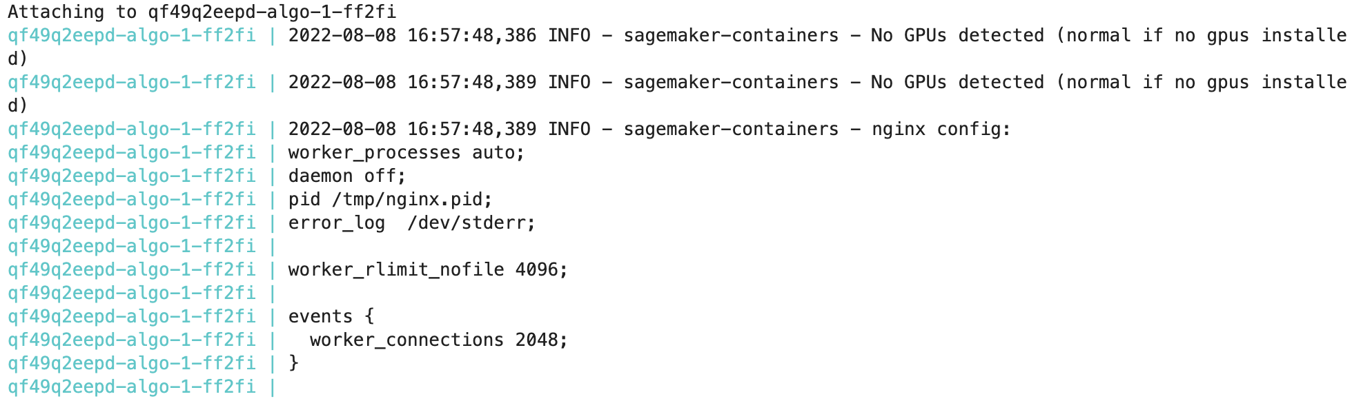This screenshot has width=1361, height=401.
Task: Click the "events" block keyword
Action: click(x=320, y=316)
